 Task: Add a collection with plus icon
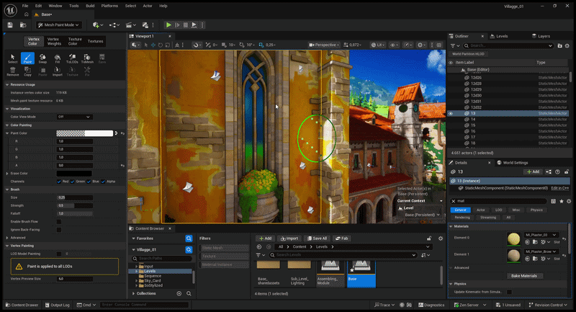click(179, 293)
